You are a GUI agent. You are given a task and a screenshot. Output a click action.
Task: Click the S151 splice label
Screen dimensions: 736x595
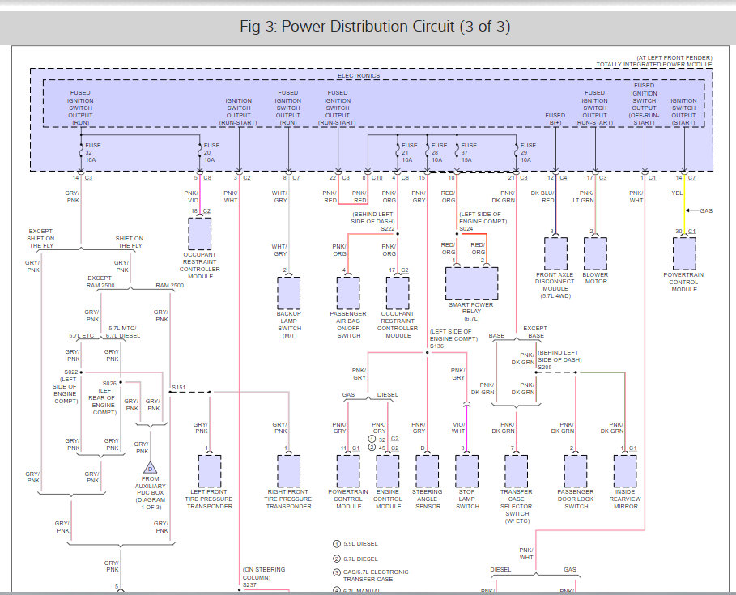point(178,387)
